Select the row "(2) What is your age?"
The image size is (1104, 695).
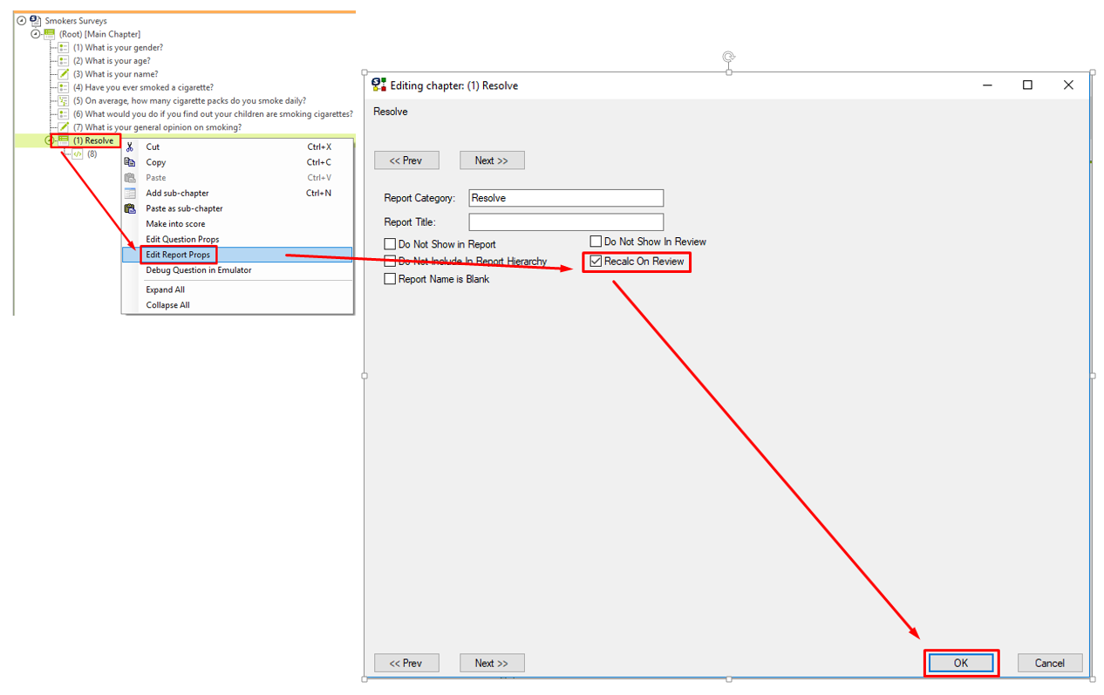pos(112,61)
